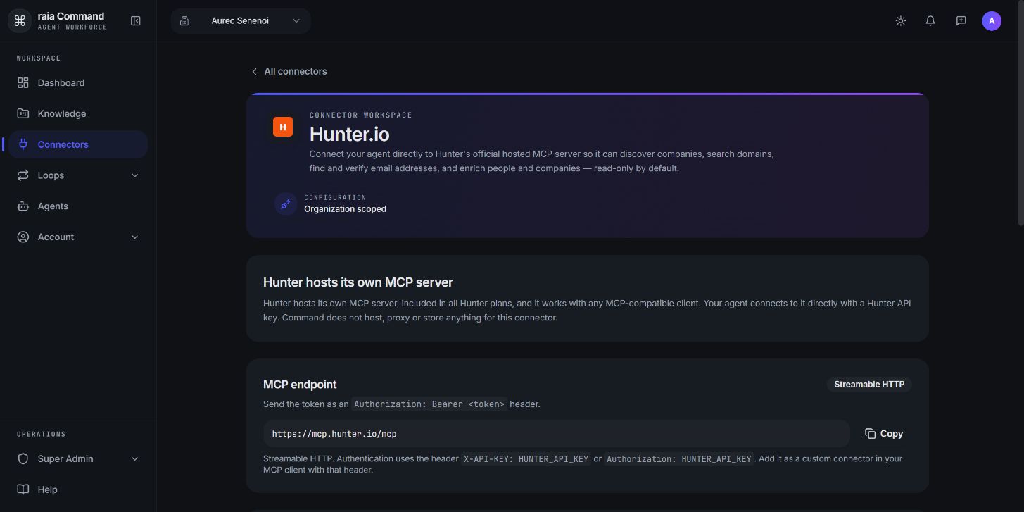Expand the Loops submenu chevron
1024x512 pixels.
coord(135,175)
